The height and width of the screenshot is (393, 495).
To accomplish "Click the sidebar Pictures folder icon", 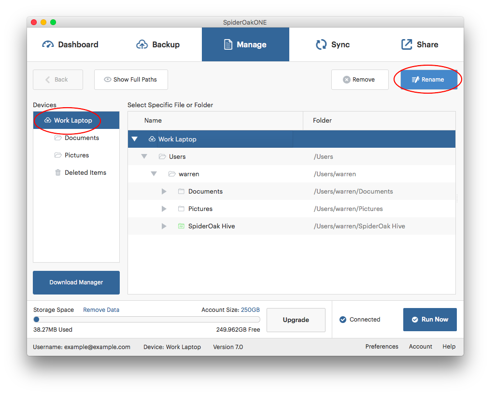I will tap(58, 155).
